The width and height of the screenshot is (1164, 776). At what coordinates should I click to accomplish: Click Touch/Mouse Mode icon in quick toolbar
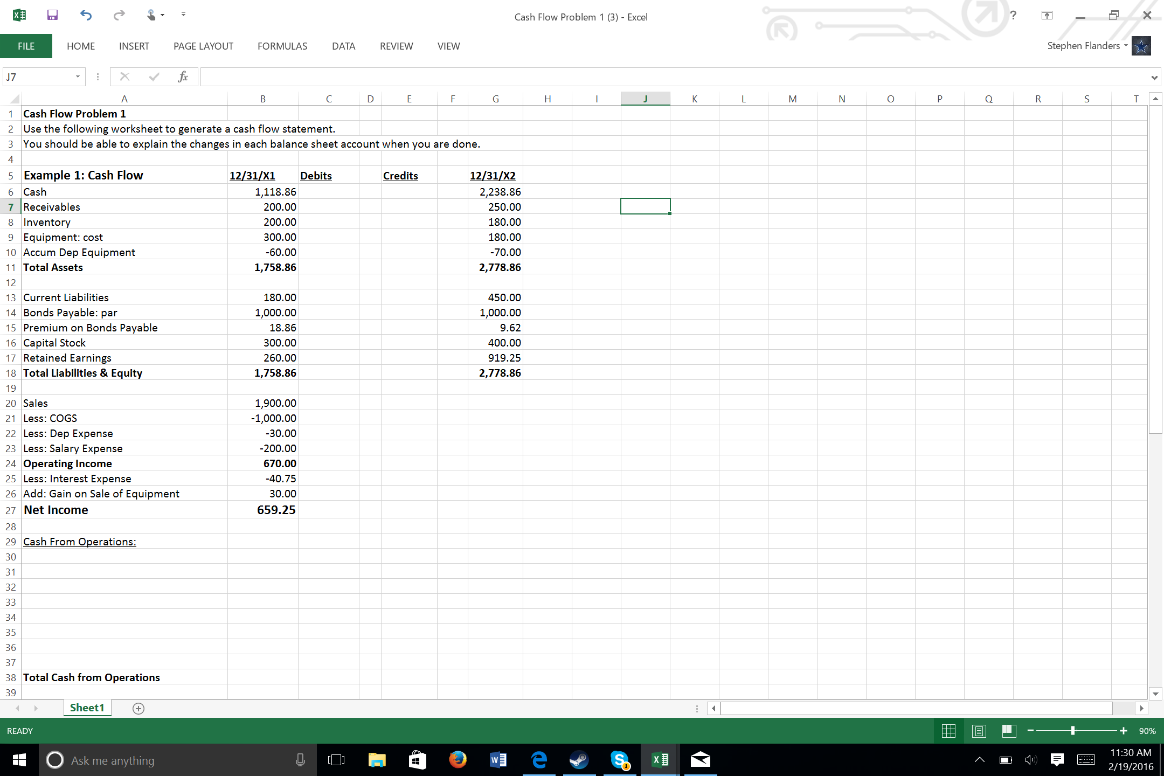pos(152,15)
